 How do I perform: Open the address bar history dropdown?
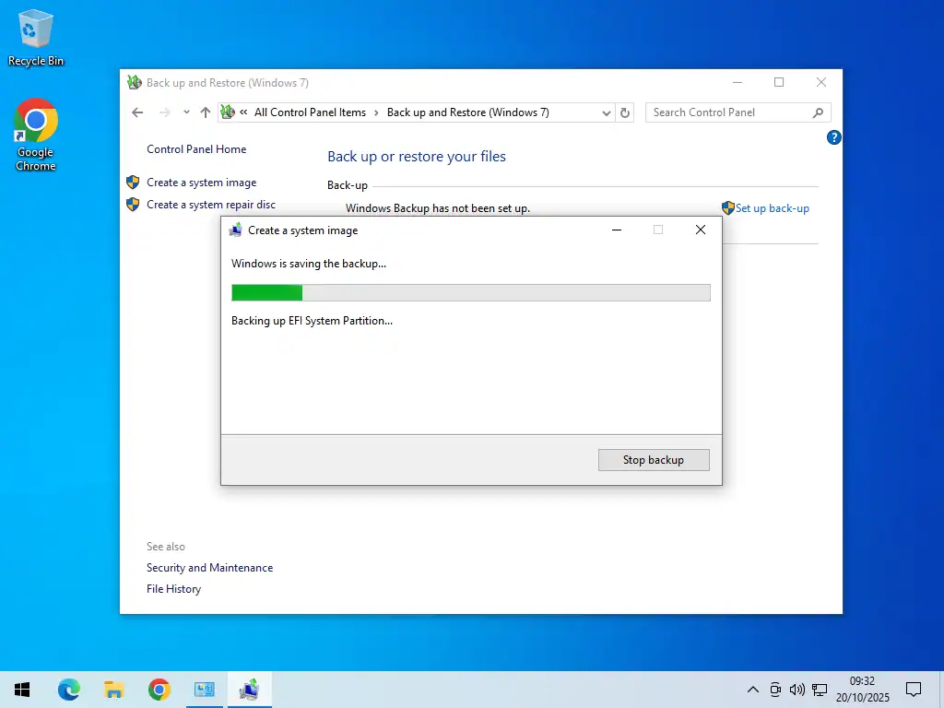click(606, 112)
